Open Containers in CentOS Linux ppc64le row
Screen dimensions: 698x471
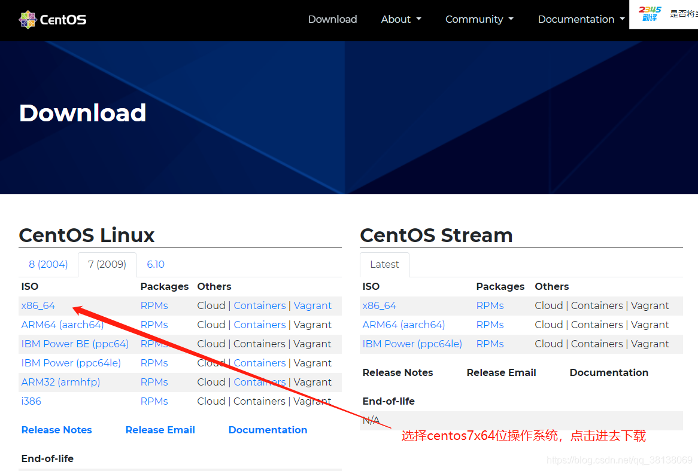point(260,363)
